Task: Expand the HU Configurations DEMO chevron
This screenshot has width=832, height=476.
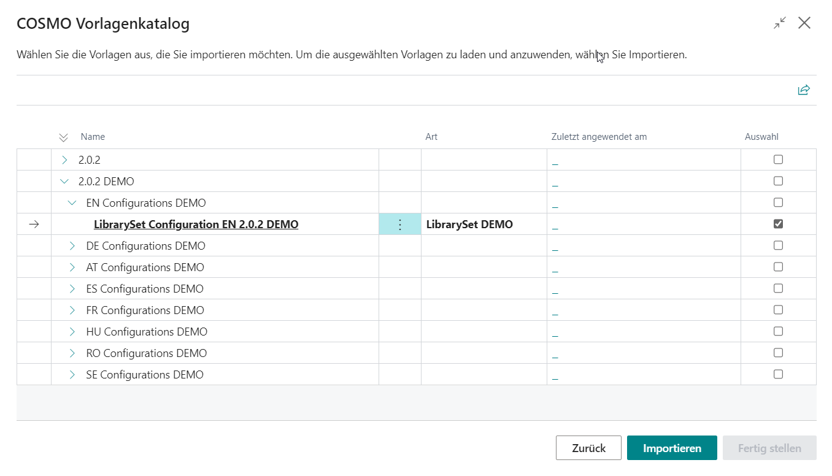Action: tap(72, 332)
